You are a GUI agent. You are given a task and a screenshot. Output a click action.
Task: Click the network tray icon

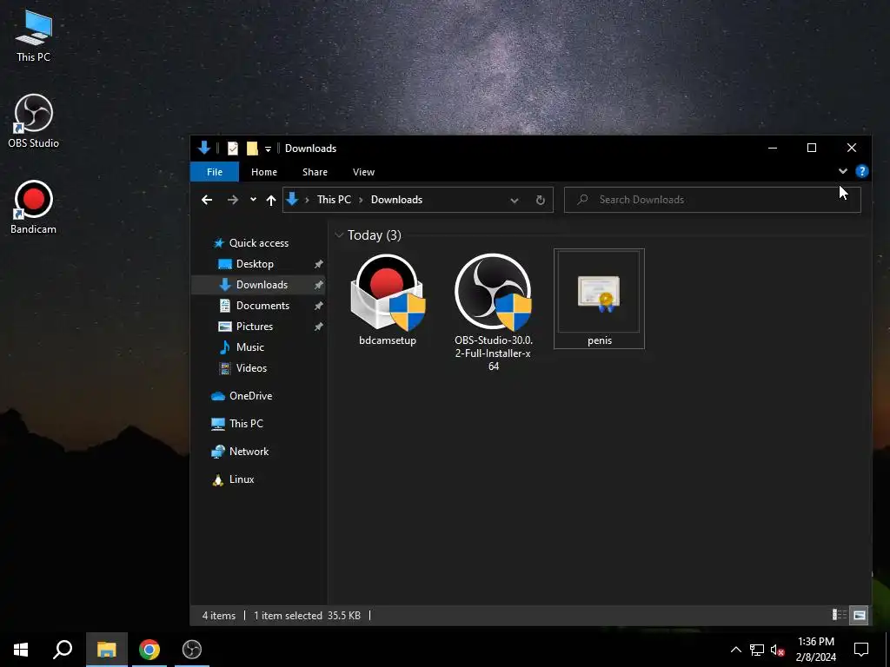pyautogui.click(x=757, y=650)
